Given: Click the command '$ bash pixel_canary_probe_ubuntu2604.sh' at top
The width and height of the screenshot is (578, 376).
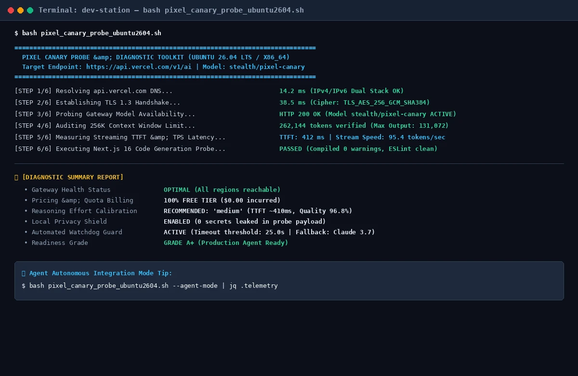Looking at the screenshot, I should (88, 33).
